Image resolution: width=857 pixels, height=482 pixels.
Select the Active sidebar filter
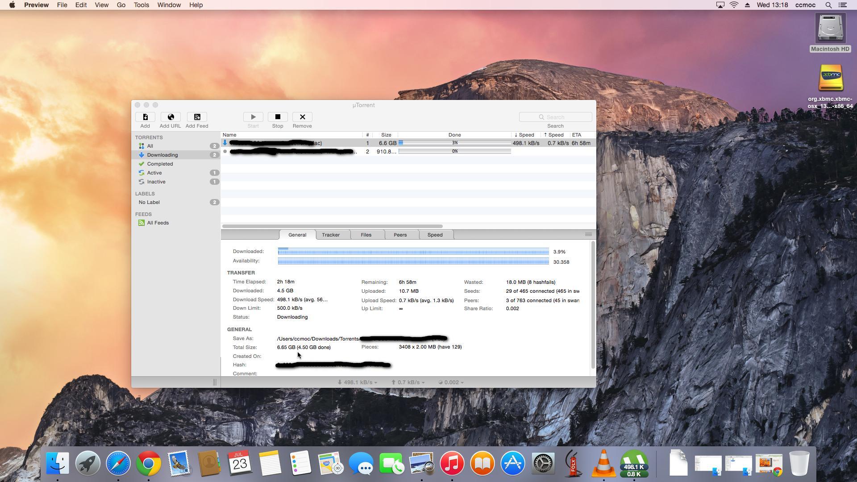pyautogui.click(x=176, y=173)
